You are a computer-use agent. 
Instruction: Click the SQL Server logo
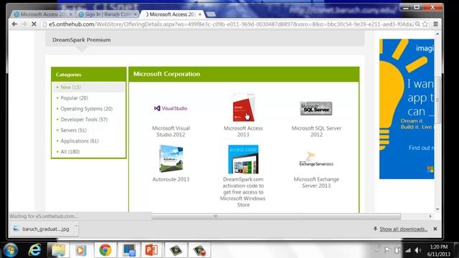coord(316,108)
